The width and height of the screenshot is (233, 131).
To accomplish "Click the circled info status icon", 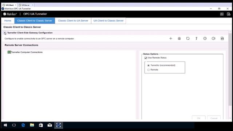I will [x=205, y=39].
